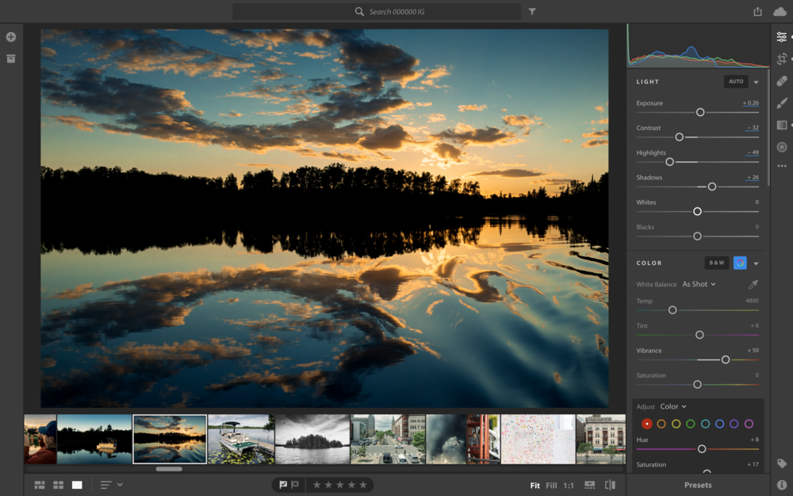This screenshot has height=496, width=793.
Task: Select the Brush masking tool
Action: tap(781, 102)
